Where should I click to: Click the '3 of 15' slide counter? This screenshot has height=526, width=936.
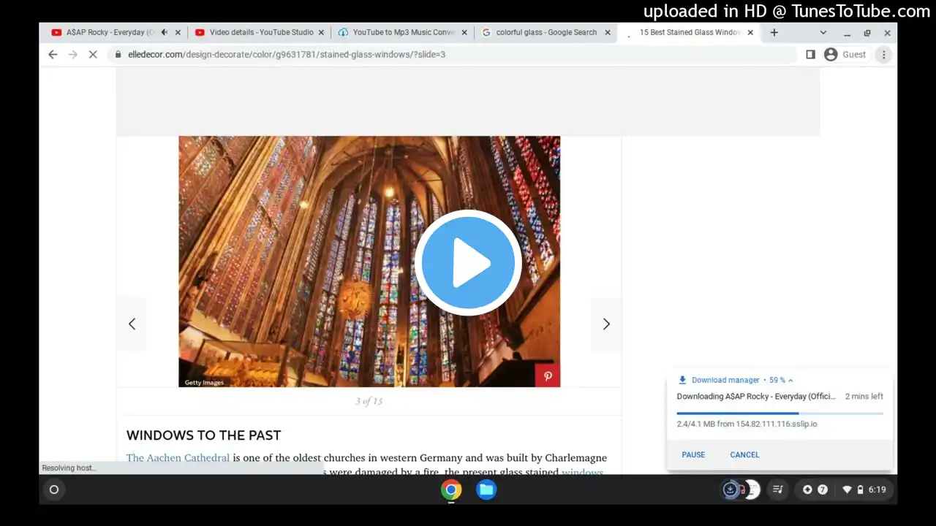pos(369,401)
